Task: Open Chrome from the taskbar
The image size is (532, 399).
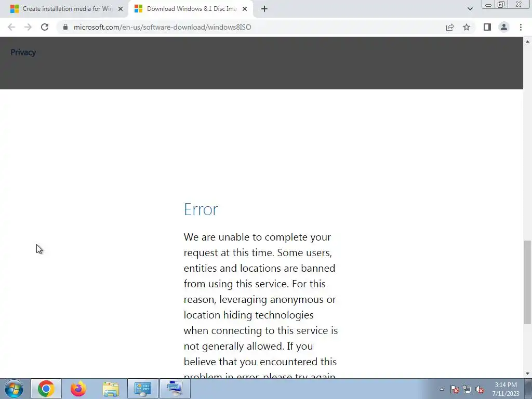Action: [46, 389]
